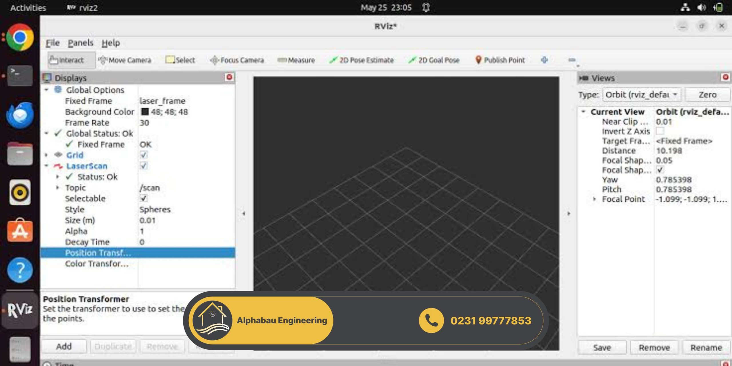Close the Displays panel

tap(229, 77)
